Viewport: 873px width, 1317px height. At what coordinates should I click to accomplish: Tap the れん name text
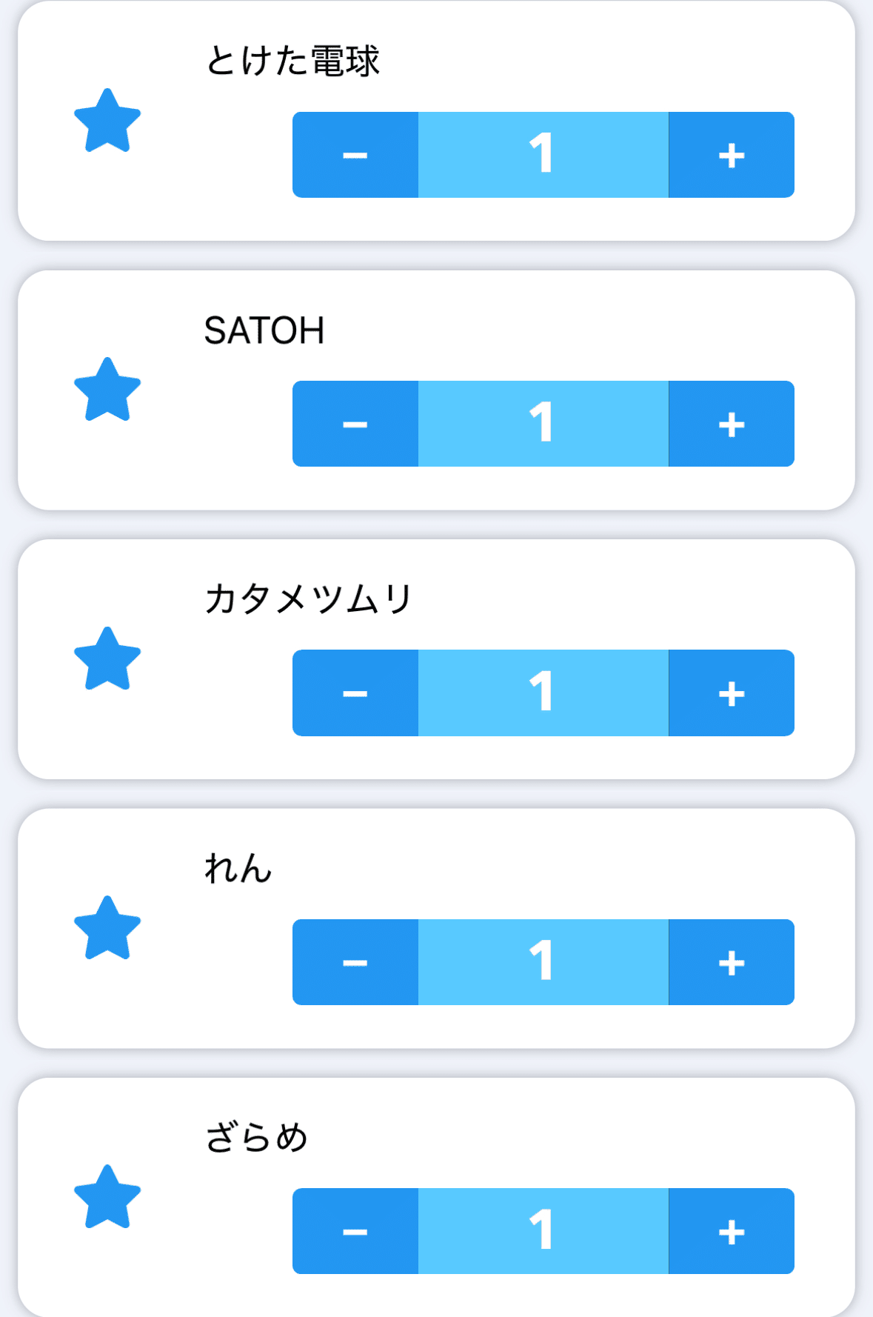238,868
